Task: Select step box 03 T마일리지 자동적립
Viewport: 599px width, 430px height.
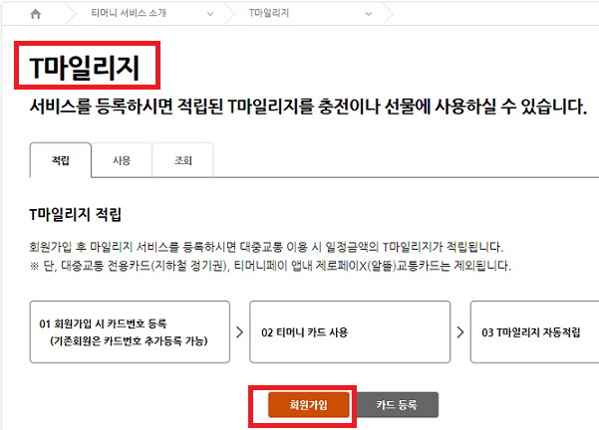Action: click(x=535, y=331)
